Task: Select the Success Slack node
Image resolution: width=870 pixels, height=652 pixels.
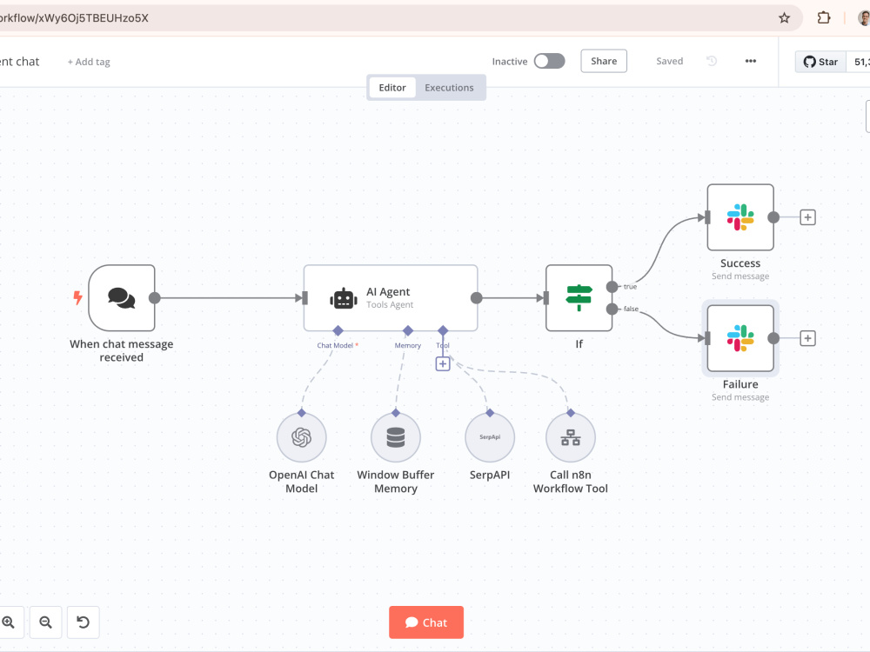Action: point(740,217)
